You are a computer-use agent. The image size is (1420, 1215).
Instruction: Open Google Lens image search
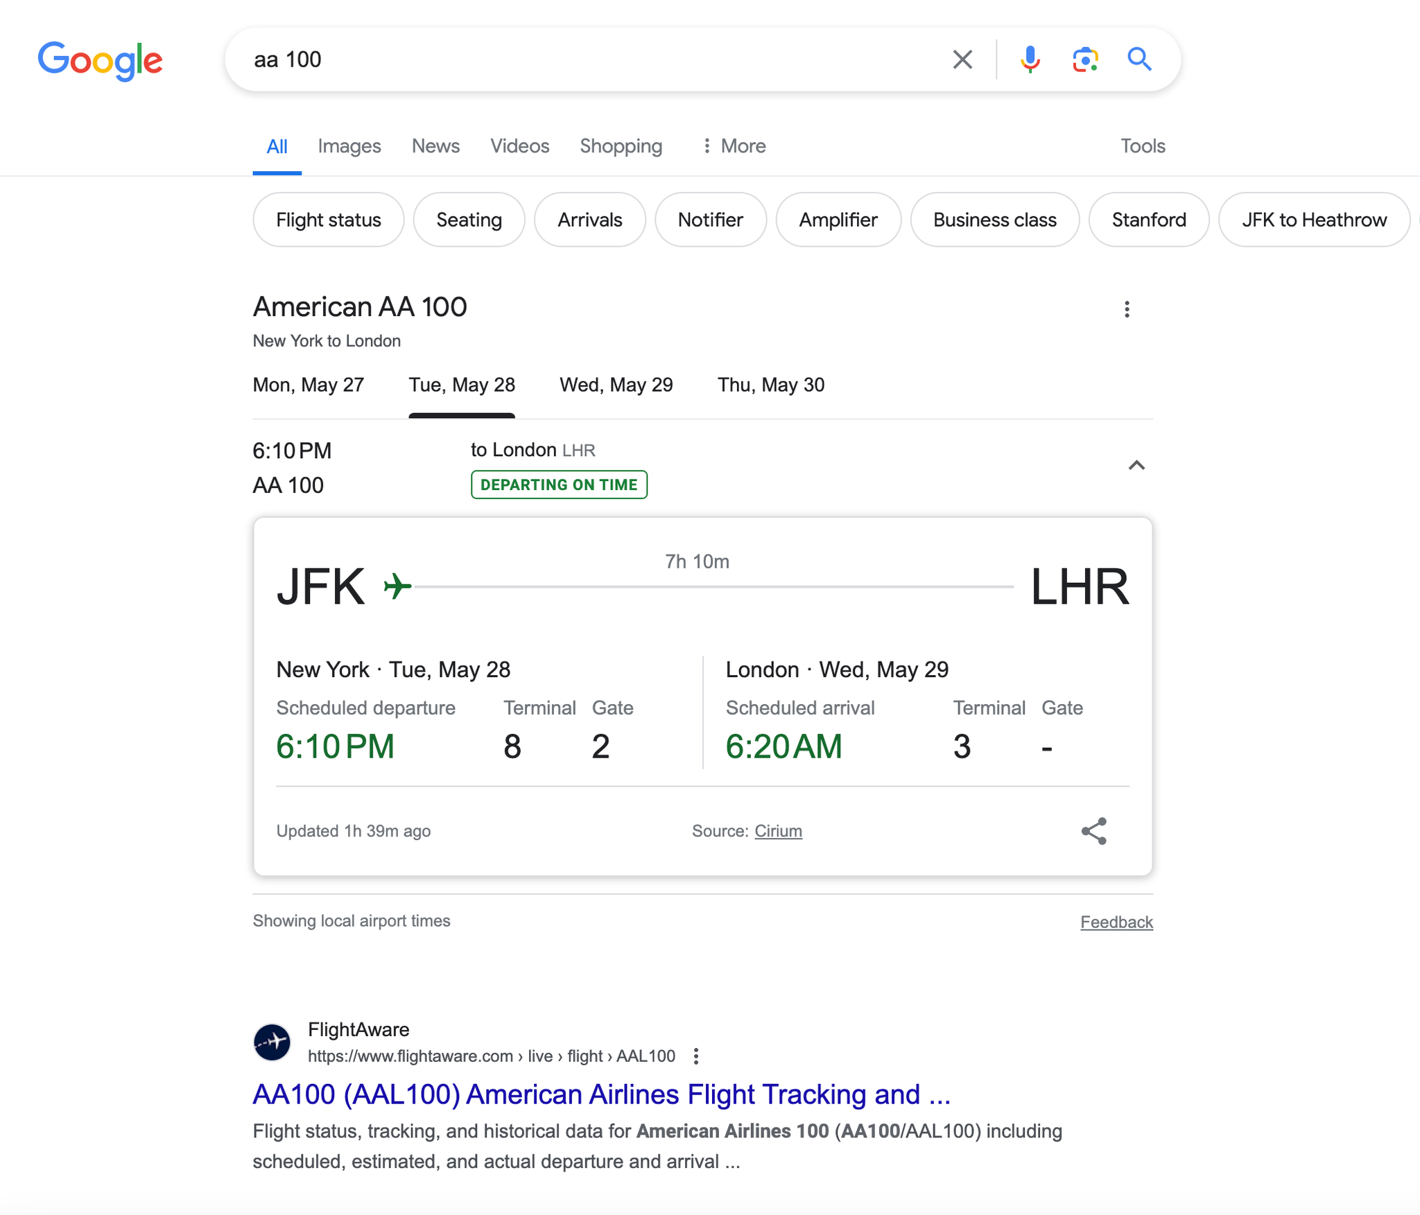pyautogui.click(x=1084, y=60)
